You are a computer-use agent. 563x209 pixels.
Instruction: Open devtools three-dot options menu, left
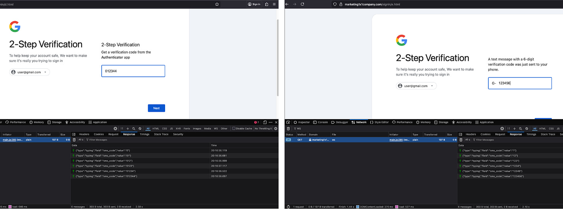coord(271,122)
